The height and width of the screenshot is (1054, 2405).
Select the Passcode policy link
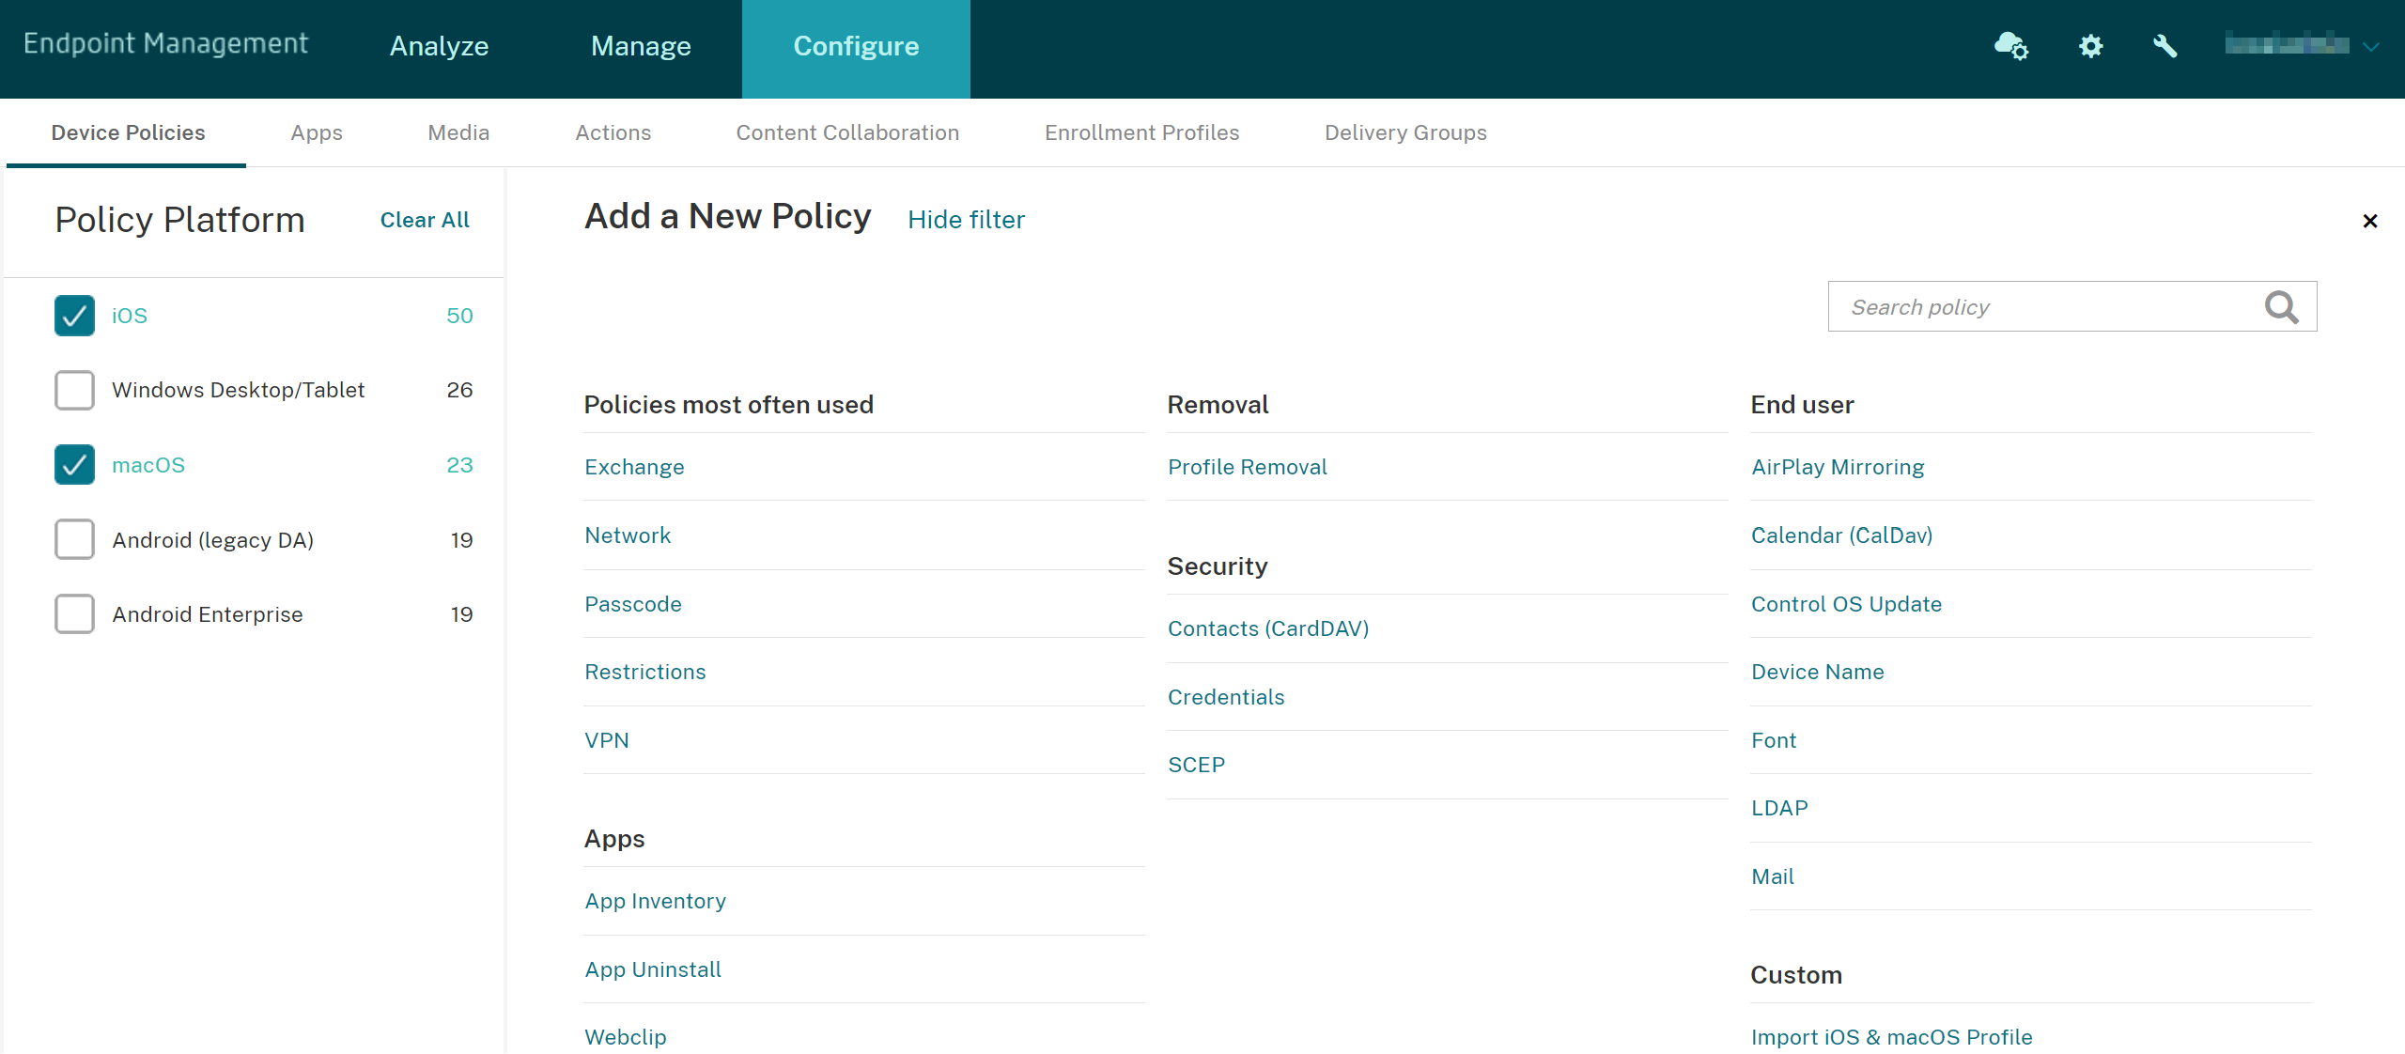pyautogui.click(x=633, y=604)
